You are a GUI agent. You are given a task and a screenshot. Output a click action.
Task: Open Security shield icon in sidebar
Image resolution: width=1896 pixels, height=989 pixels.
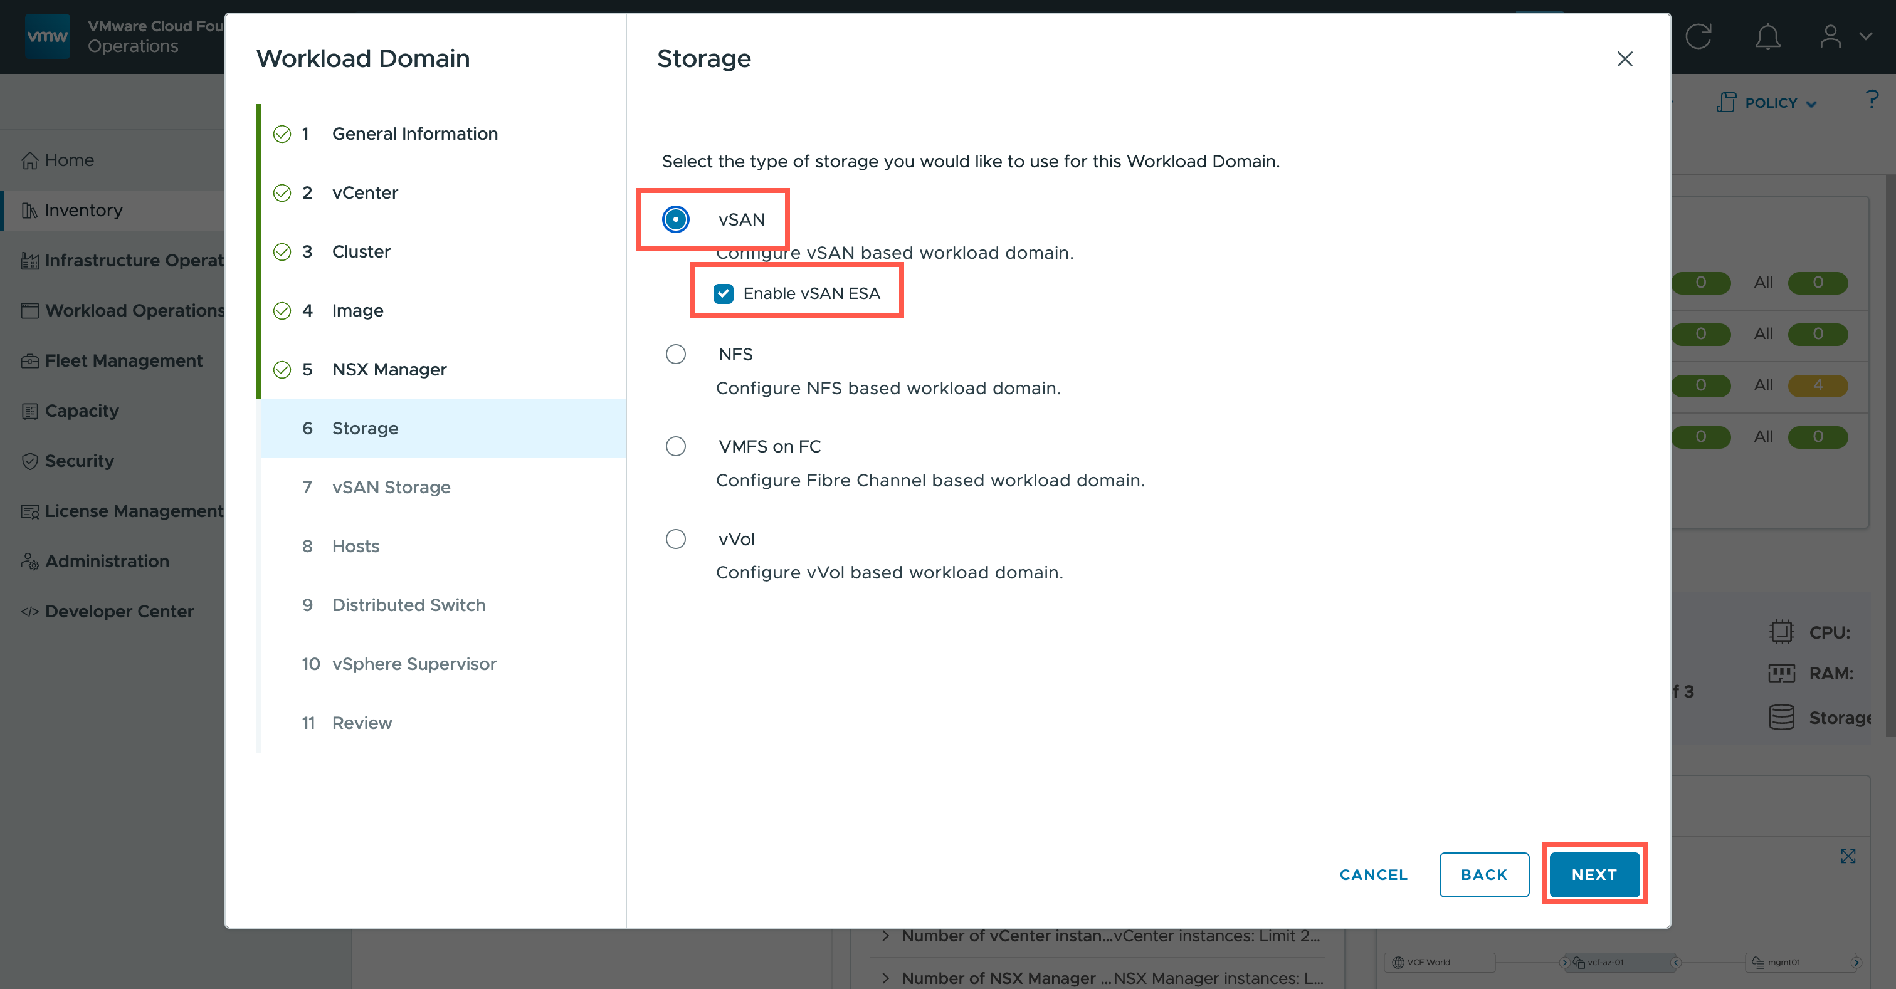click(x=29, y=461)
